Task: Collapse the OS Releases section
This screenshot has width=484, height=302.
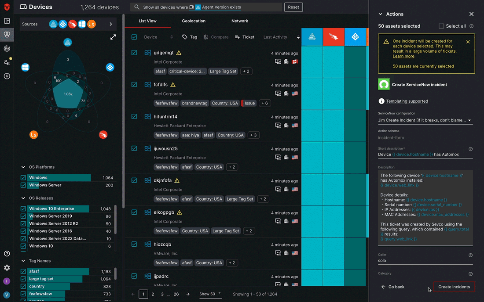Action: tap(23, 198)
